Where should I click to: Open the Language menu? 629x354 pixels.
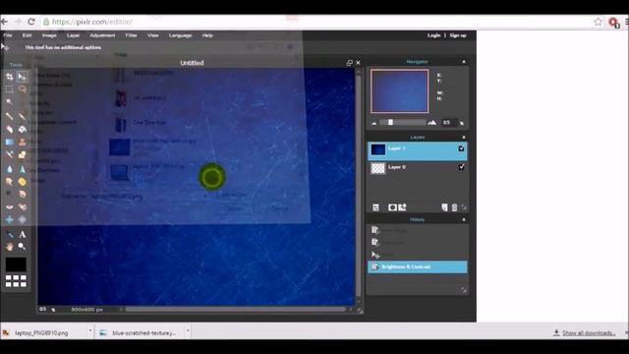click(180, 35)
